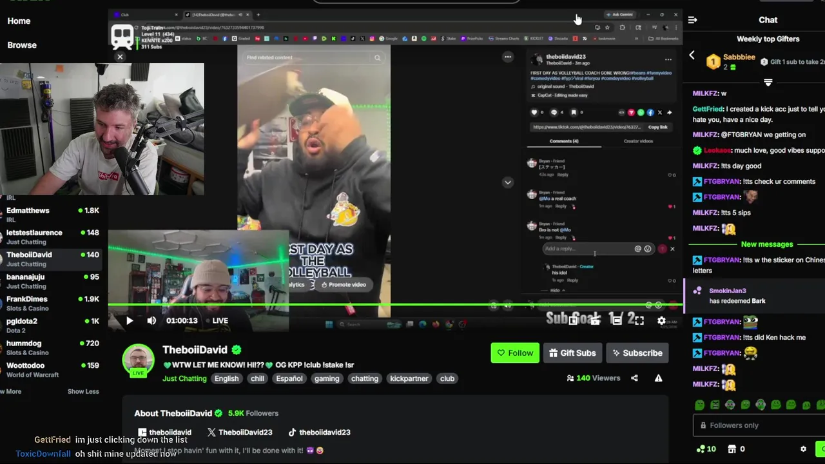Go to next TikTok video with down chevron
Screen dimensions: 825x464
(508, 182)
